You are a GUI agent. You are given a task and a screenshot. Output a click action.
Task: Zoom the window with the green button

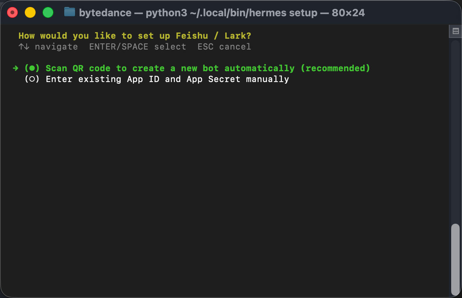coord(48,12)
